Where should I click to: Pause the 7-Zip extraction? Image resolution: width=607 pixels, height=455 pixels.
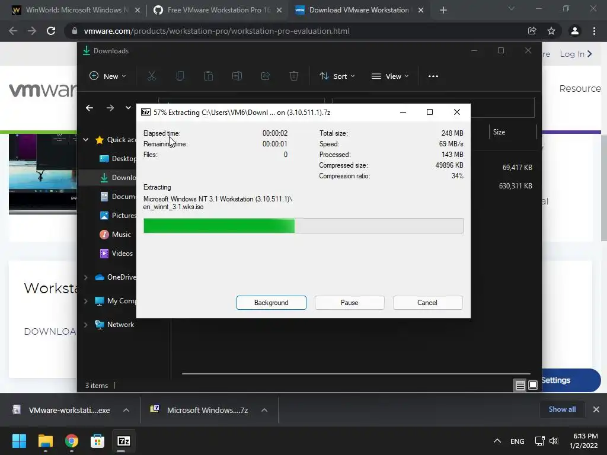click(349, 303)
